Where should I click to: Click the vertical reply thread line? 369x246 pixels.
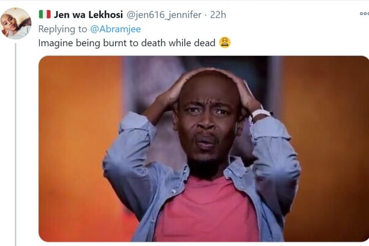pos(16,145)
